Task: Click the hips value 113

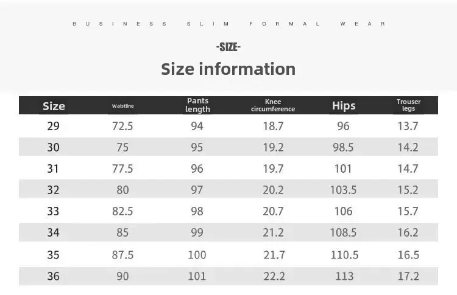Action: [344, 276]
